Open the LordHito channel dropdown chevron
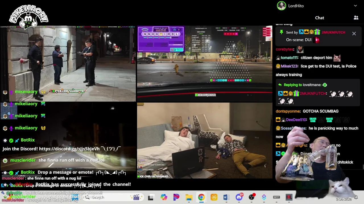The width and height of the screenshot is (364, 204). pyautogui.click(x=355, y=6)
